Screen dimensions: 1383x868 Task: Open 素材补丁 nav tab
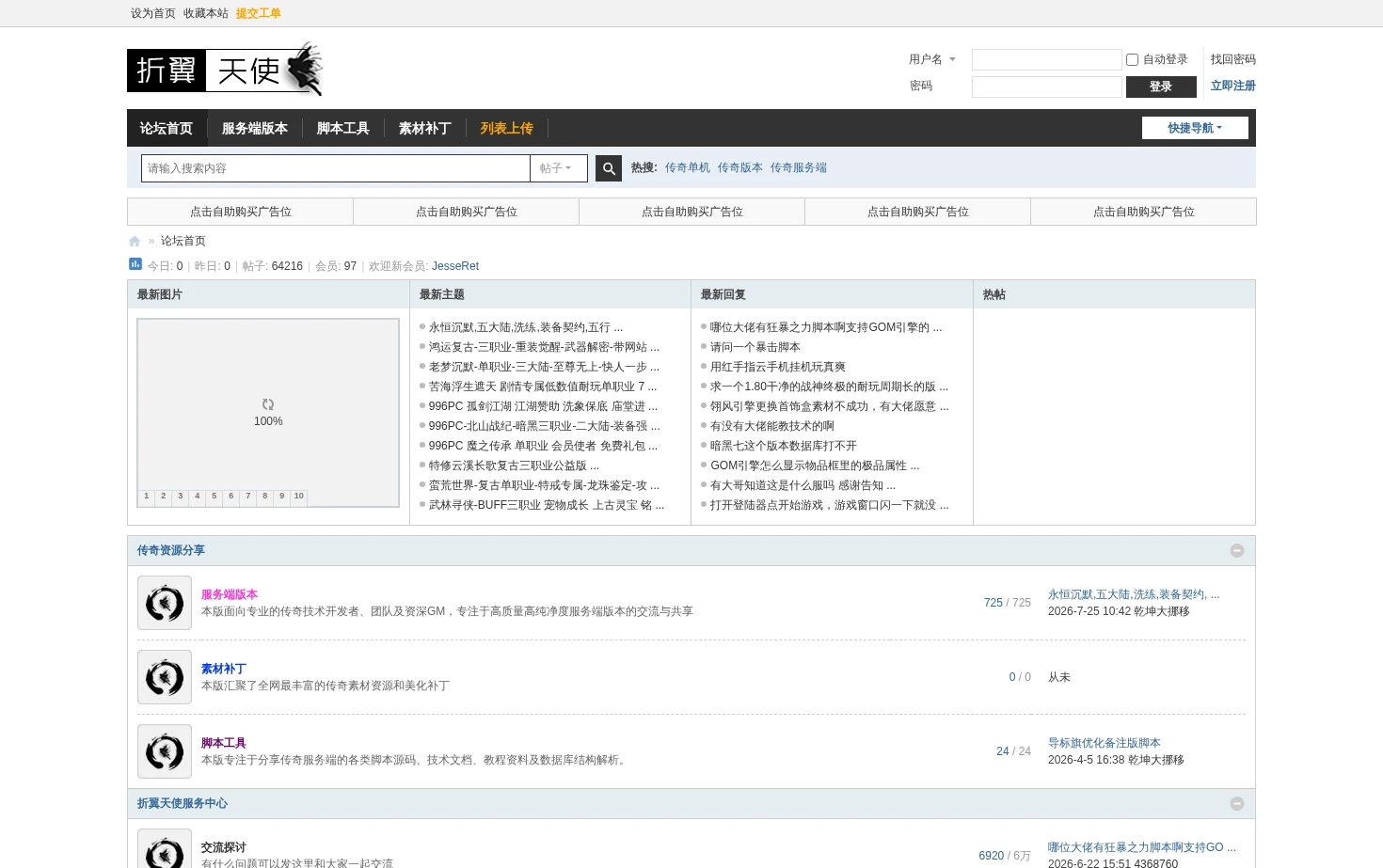[425, 128]
